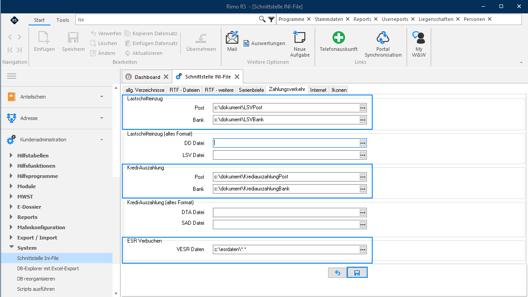Focus the ribbon search box

click(x=167, y=20)
